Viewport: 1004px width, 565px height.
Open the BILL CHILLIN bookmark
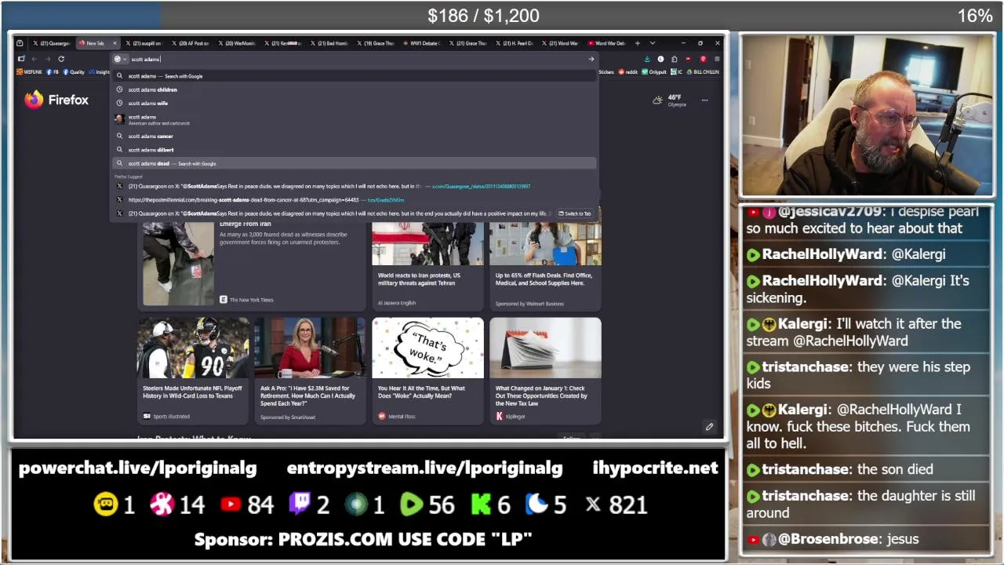point(703,72)
